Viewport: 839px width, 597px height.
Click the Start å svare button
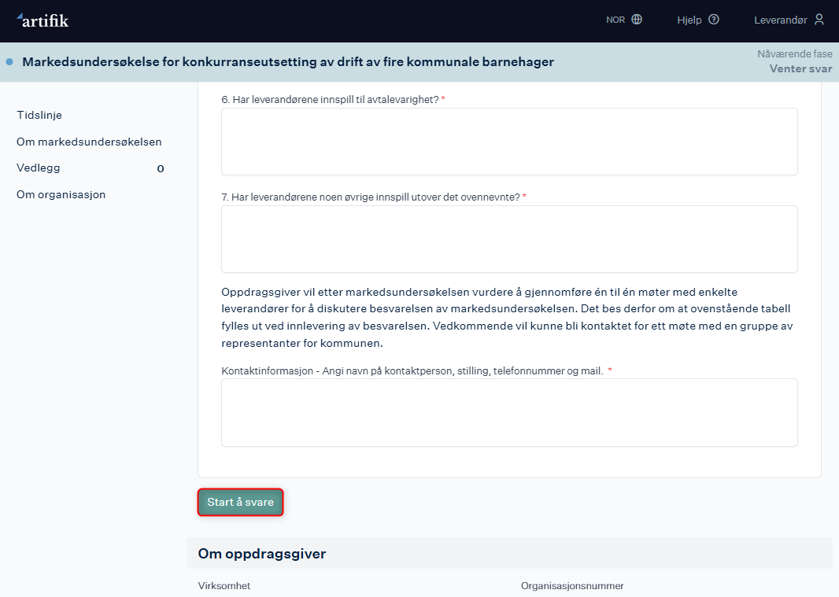coord(240,503)
